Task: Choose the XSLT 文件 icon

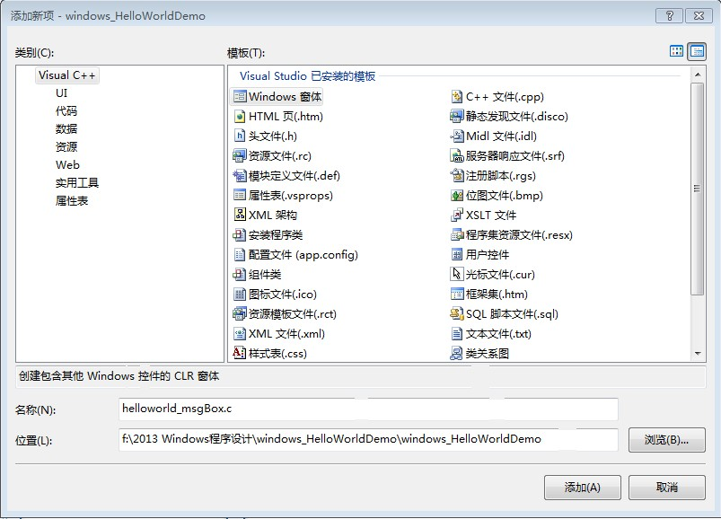Action: [x=457, y=215]
